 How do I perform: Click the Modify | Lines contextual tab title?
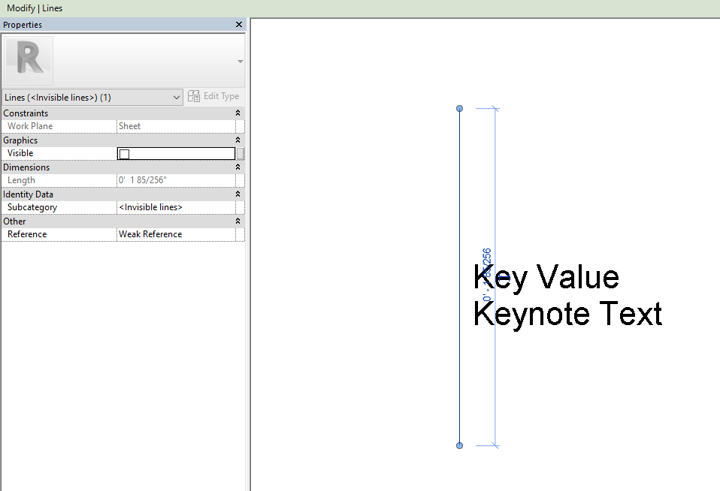coord(35,8)
